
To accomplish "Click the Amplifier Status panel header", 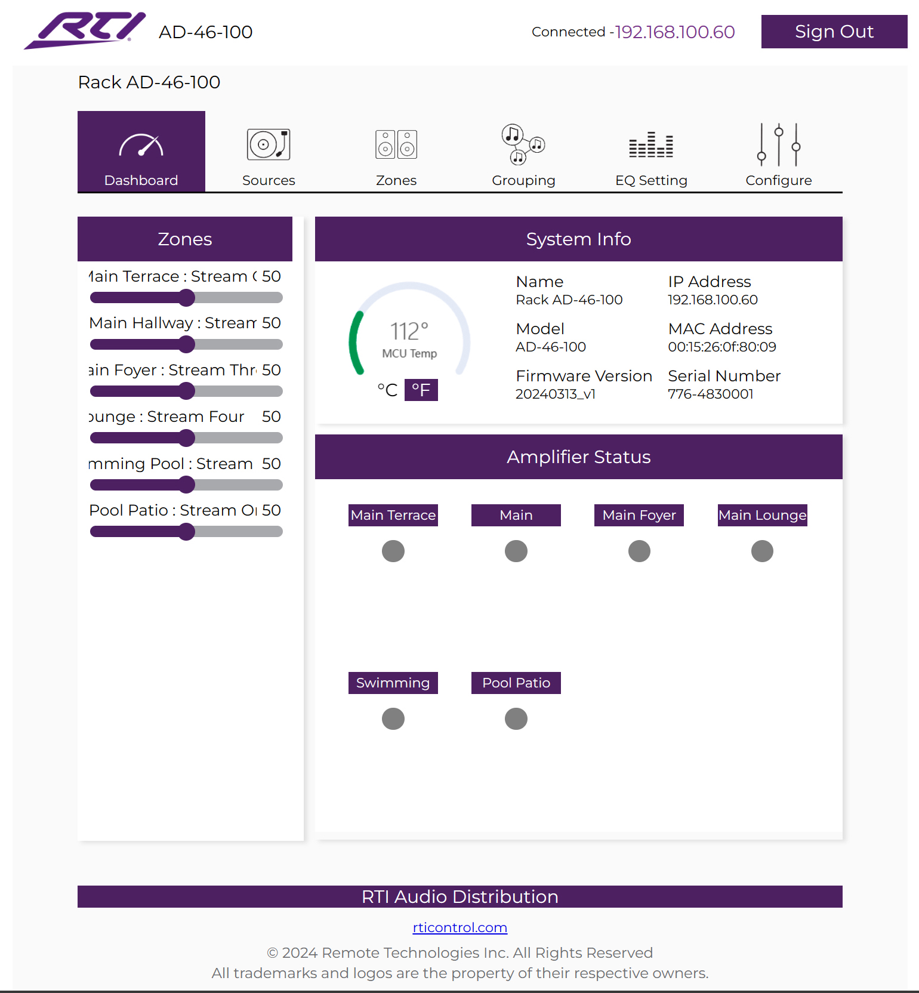I will coord(579,457).
